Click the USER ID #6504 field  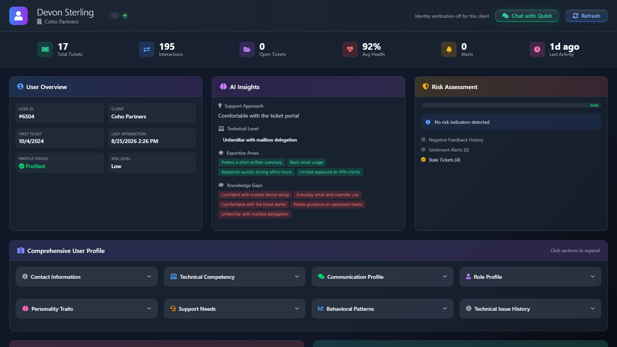pyautogui.click(x=60, y=113)
